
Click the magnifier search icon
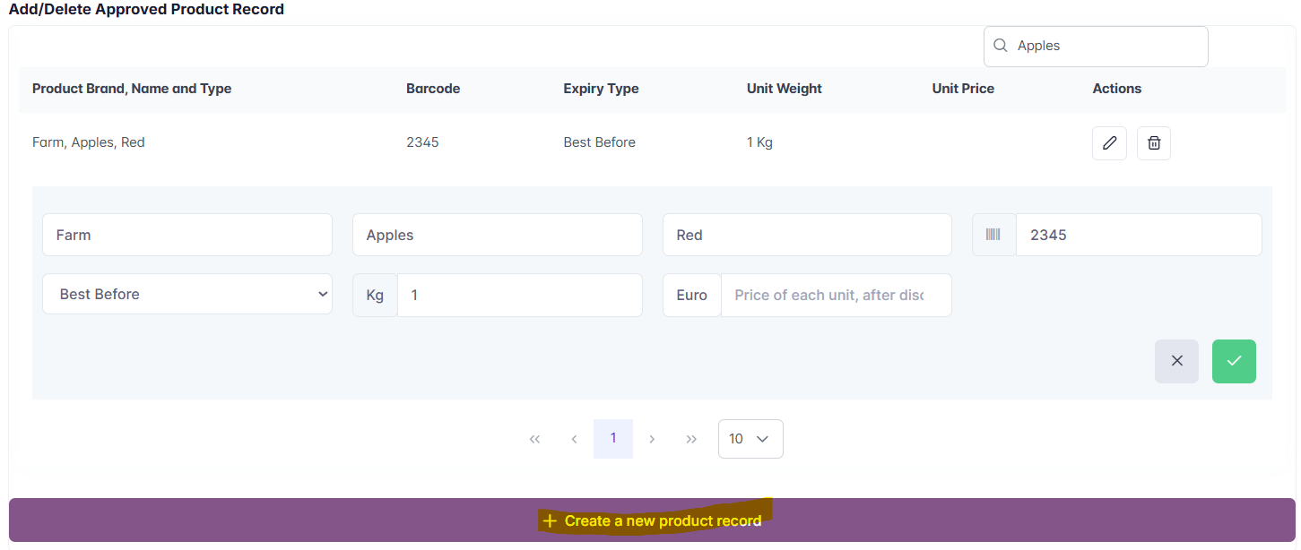tap(1001, 46)
